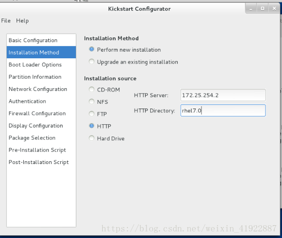Screen dimensions: 282x238
Task: Select Basic Configuration in sidebar
Action: click(41, 40)
